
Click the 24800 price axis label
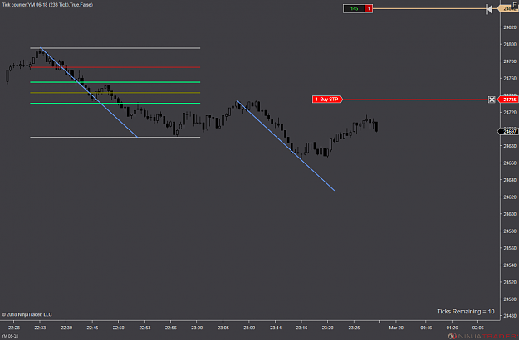click(510, 44)
